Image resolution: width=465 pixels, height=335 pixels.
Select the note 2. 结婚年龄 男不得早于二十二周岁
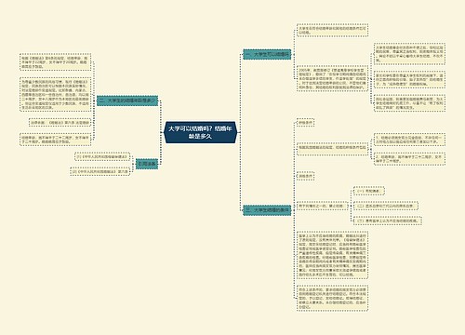409,159
